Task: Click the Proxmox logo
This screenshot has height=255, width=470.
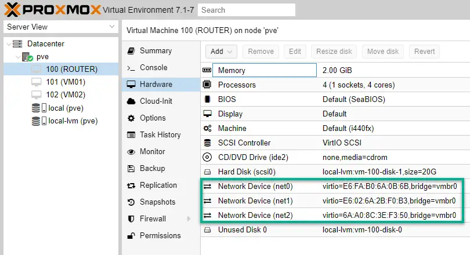Action: (53, 10)
